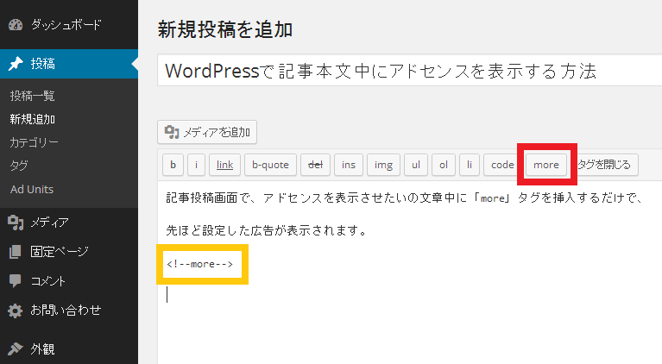Image resolution: width=662 pixels, height=364 pixels.
Task: Insert unordered list with ul button
Action: [x=416, y=165]
